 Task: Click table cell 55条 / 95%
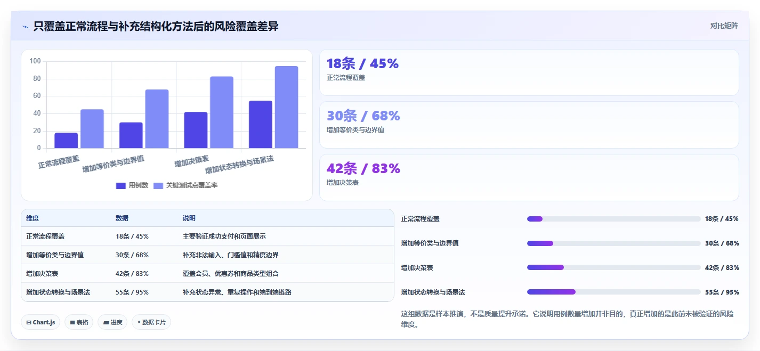tap(132, 292)
